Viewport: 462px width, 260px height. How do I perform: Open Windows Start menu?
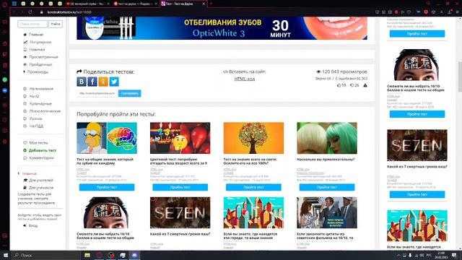tap(6, 255)
